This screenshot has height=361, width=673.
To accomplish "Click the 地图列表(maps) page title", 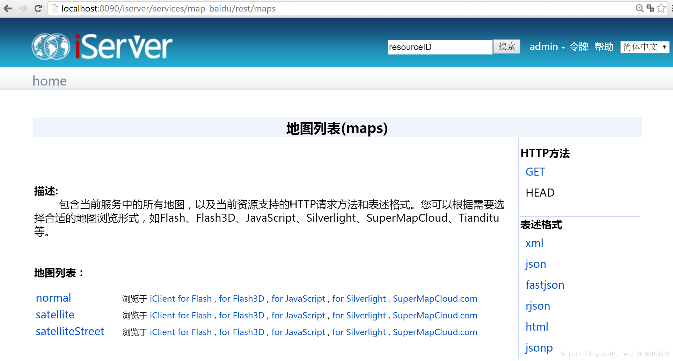I will [x=337, y=128].
